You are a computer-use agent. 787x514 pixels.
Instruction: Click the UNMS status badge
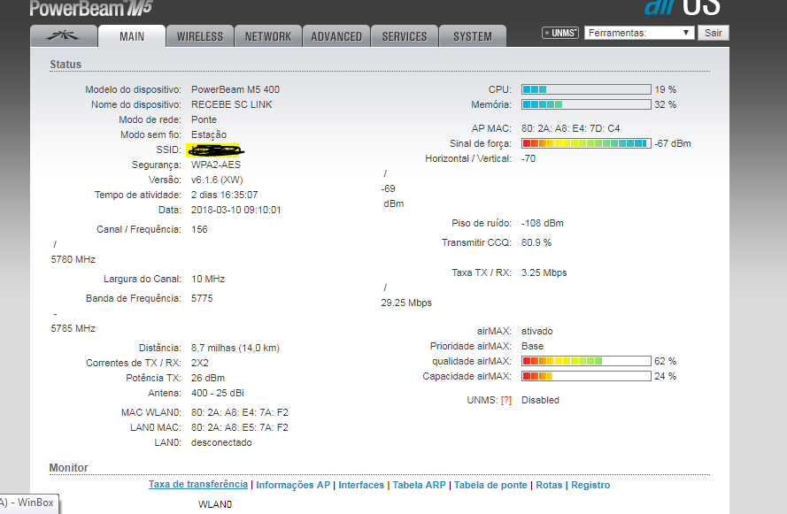click(560, 33)
